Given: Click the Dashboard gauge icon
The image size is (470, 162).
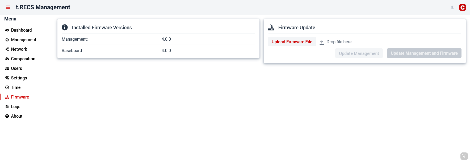Looking at the screenshot, I should pos(7,30).
